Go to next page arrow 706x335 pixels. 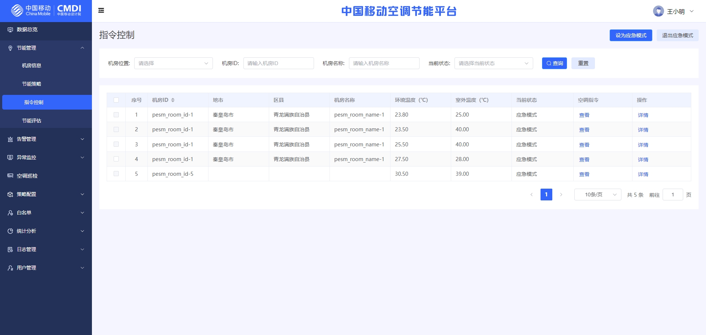point(561,195)
